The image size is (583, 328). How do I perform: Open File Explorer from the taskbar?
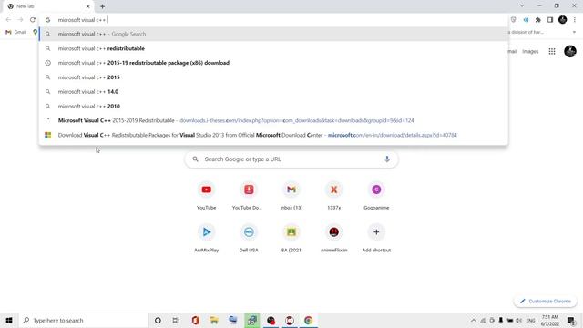[214, 320]
